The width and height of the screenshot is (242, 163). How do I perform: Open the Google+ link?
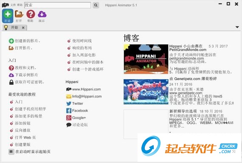tap(79, 118)
